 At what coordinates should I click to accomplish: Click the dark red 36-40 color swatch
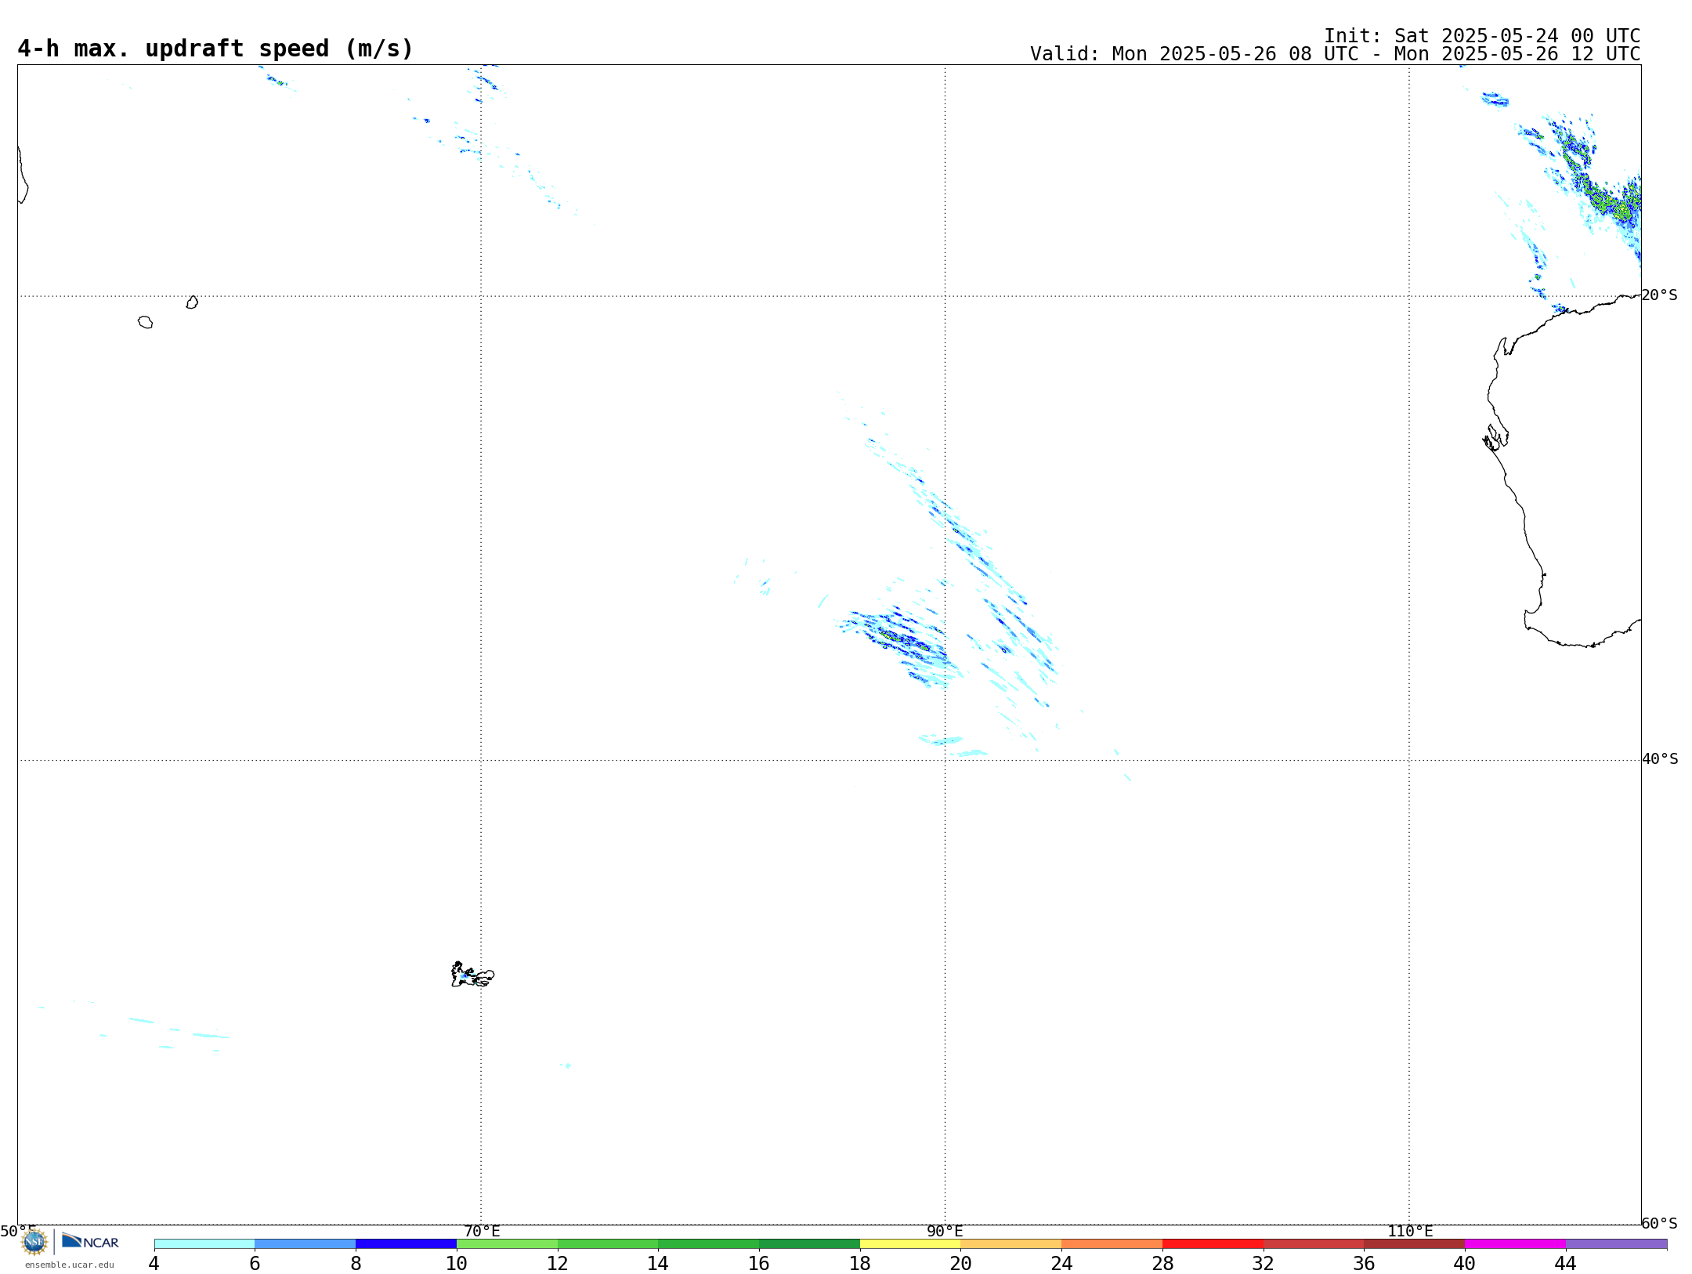click(1415, 1243)
